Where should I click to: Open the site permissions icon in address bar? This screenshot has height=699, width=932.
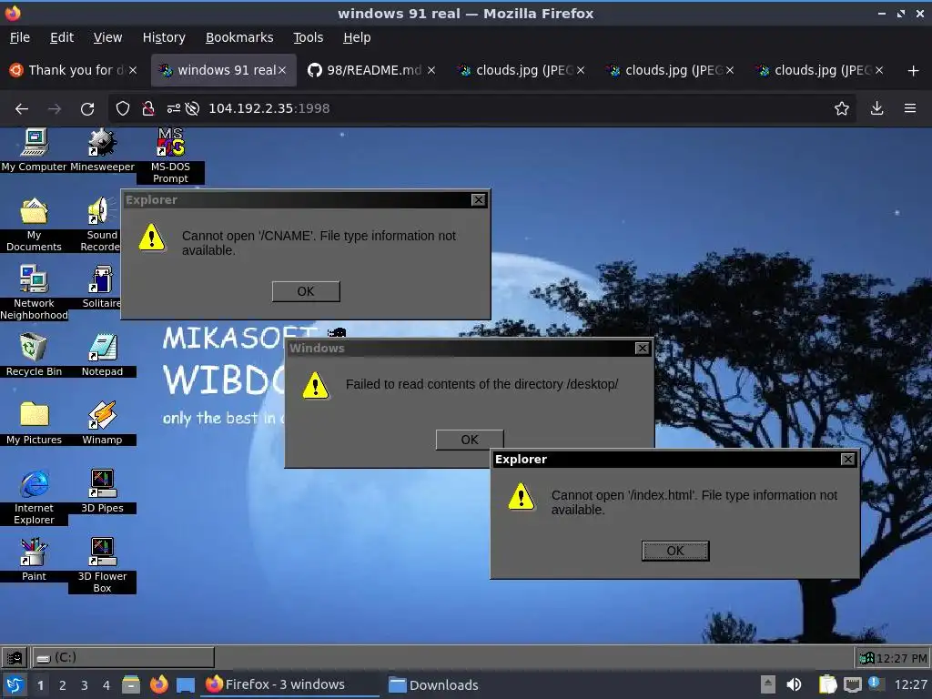[174, 109]
